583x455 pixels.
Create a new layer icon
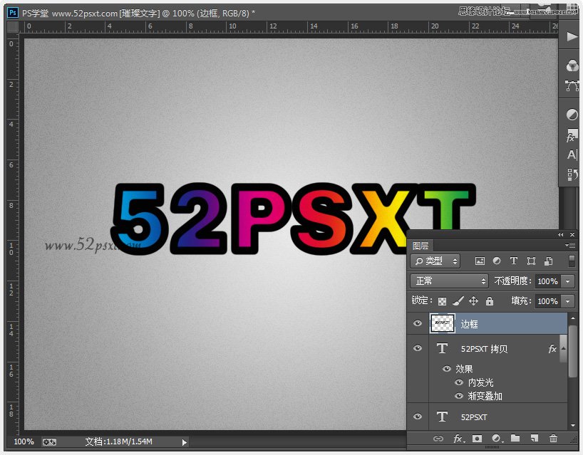click(x=535, y=439)
